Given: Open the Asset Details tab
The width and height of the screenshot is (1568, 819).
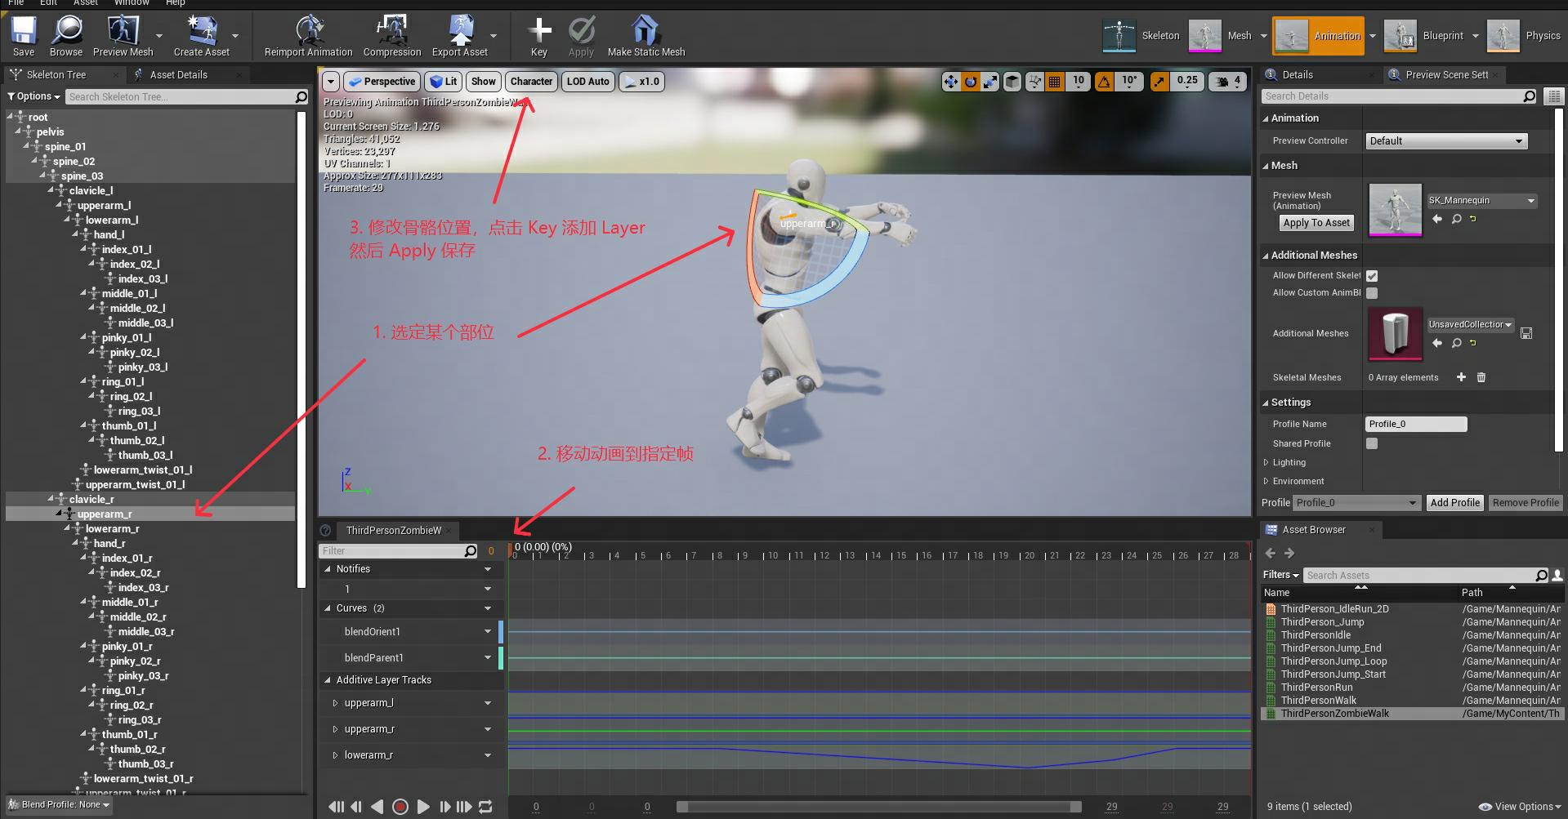Looking at the screenshot, I should [179, 75].
